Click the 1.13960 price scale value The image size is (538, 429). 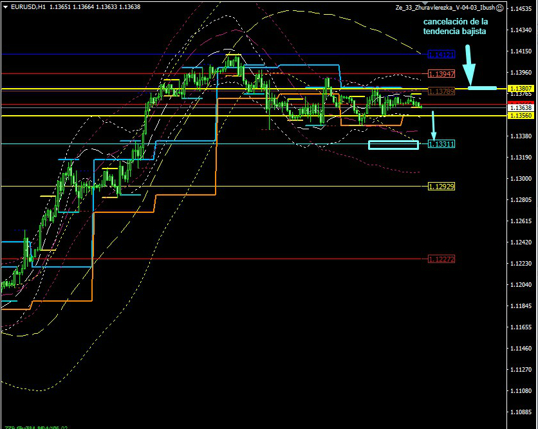521,73
